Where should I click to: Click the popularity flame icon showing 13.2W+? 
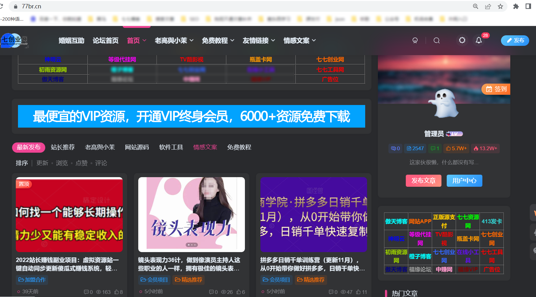485,148
